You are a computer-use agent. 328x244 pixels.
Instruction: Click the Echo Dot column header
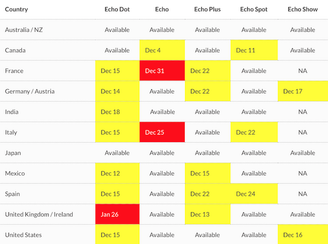117,9
